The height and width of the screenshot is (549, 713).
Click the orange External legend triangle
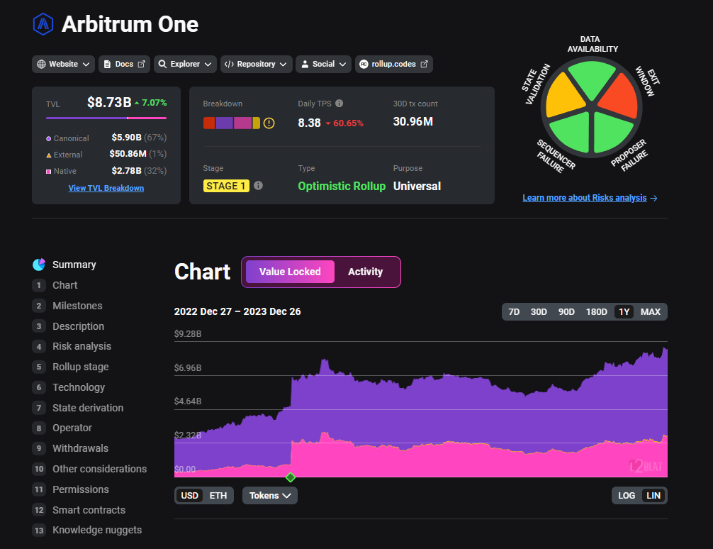pyautogui.click(x=49, y=155)
